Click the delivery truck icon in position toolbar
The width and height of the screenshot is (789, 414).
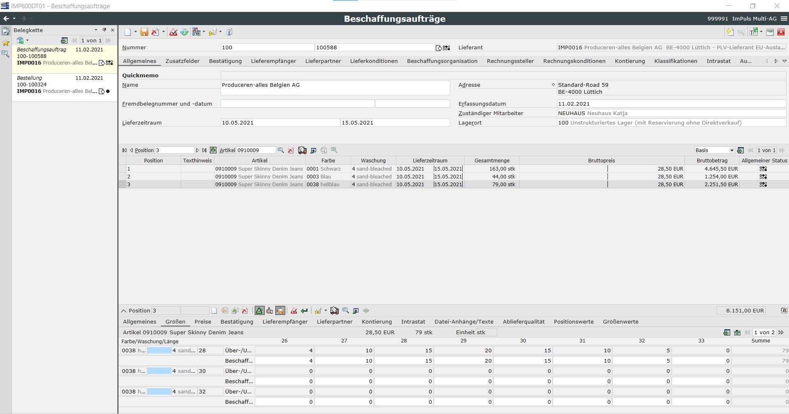334,311
